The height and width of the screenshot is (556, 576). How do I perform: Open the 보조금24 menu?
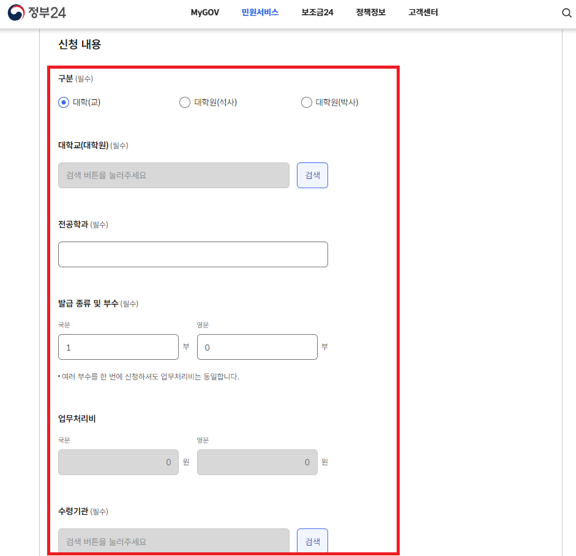317,12
